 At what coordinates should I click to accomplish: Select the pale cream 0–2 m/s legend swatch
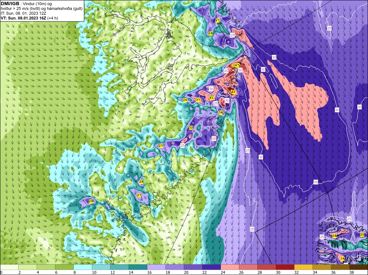tap(9, 267)
